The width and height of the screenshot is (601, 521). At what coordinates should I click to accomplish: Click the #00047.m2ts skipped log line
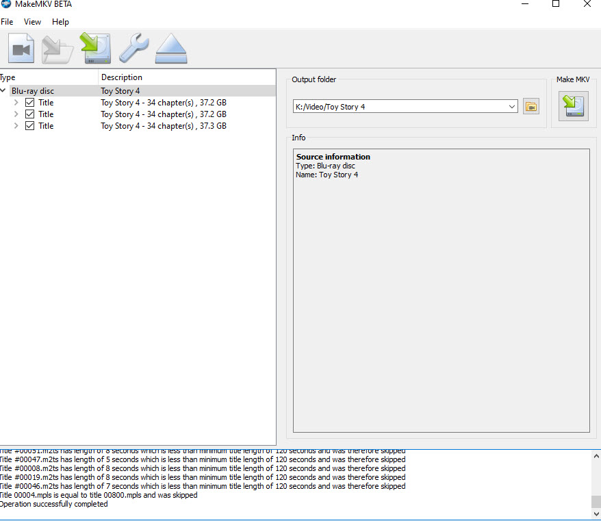tap(203, 459)
